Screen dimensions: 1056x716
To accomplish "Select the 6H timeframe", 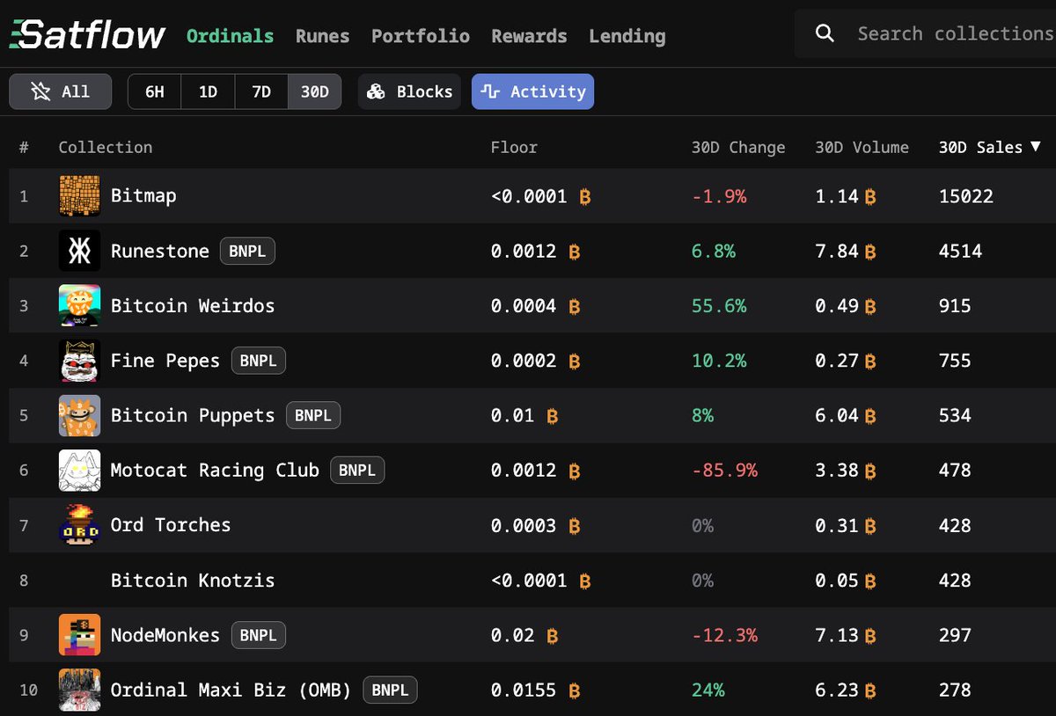I will tap(155, 91).
